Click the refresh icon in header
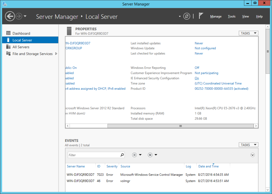The height and width of the screenshot is (194, 272). tap(187, 16)
